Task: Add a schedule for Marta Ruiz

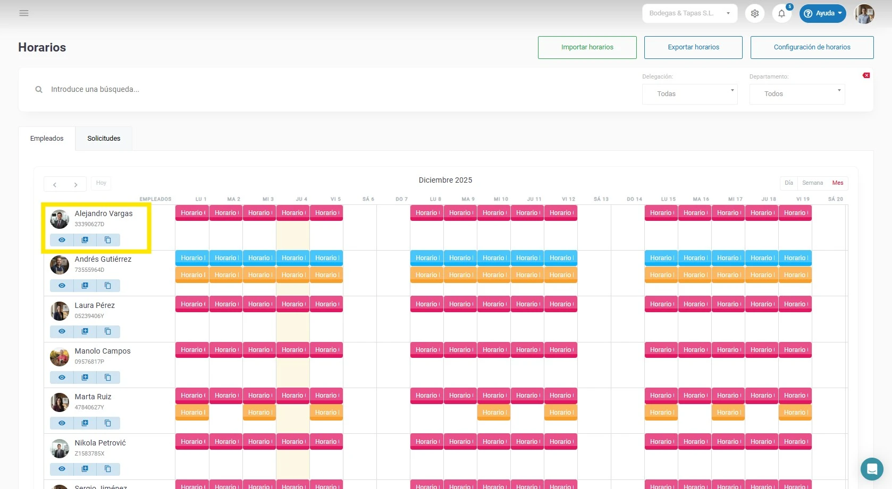Action: click(85, 423)
